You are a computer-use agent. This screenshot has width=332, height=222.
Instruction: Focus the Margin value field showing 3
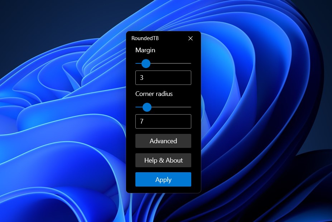pos(163,78)
